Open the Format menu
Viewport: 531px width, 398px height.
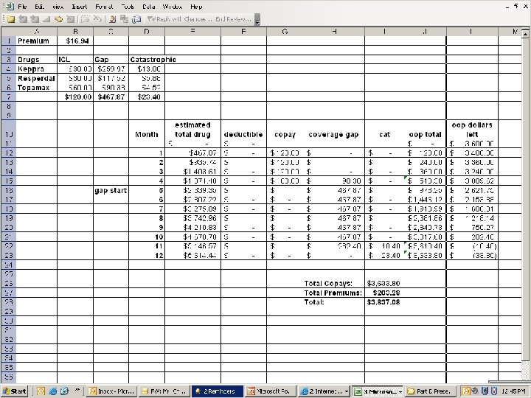(104, 7)
